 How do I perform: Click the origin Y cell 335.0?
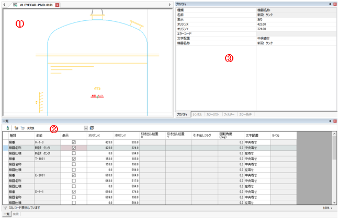click(x=126, y=142)
